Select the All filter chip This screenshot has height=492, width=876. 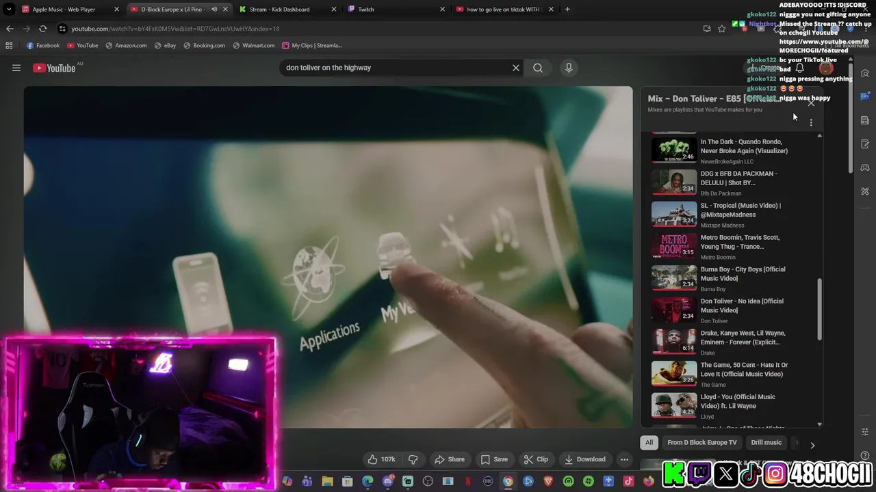(x=649, y=442)
